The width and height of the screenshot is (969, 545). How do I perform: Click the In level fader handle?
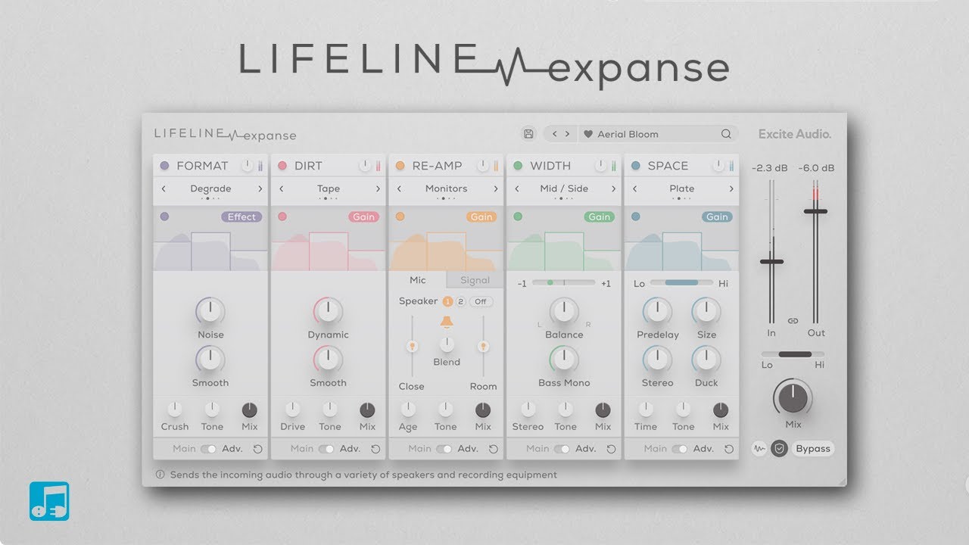(771, 261)
